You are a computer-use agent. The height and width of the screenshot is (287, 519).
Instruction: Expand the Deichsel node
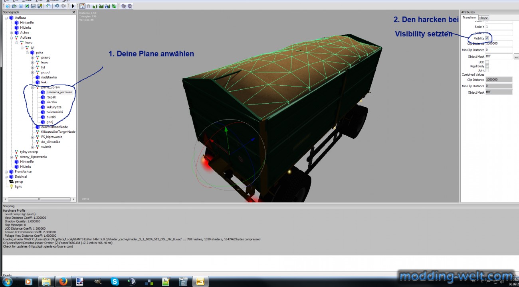coord(6,177)
